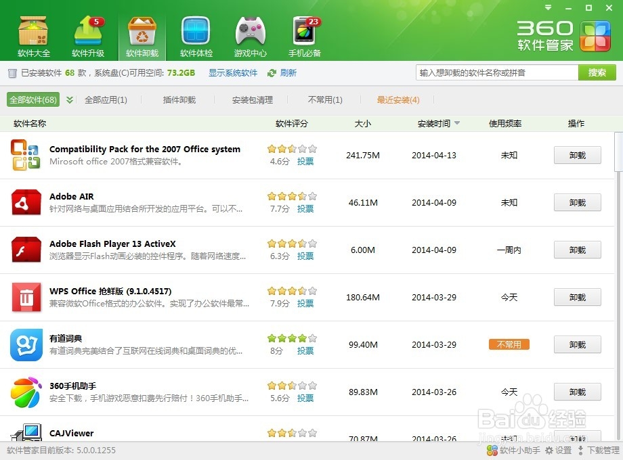
Task: Sort by 软件评分 column header
Action: [x=292, y=123]
